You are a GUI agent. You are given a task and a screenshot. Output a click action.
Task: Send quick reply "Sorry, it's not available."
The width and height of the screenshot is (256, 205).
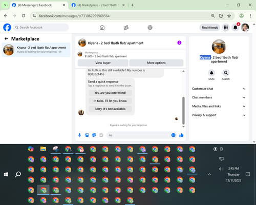110,109
